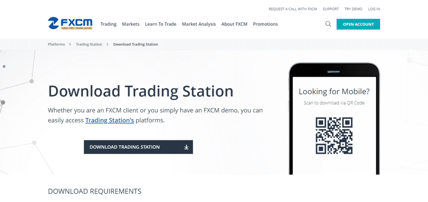Open the Trading menu
This screenshot has height=202, width=428.
tap(108, 24)
